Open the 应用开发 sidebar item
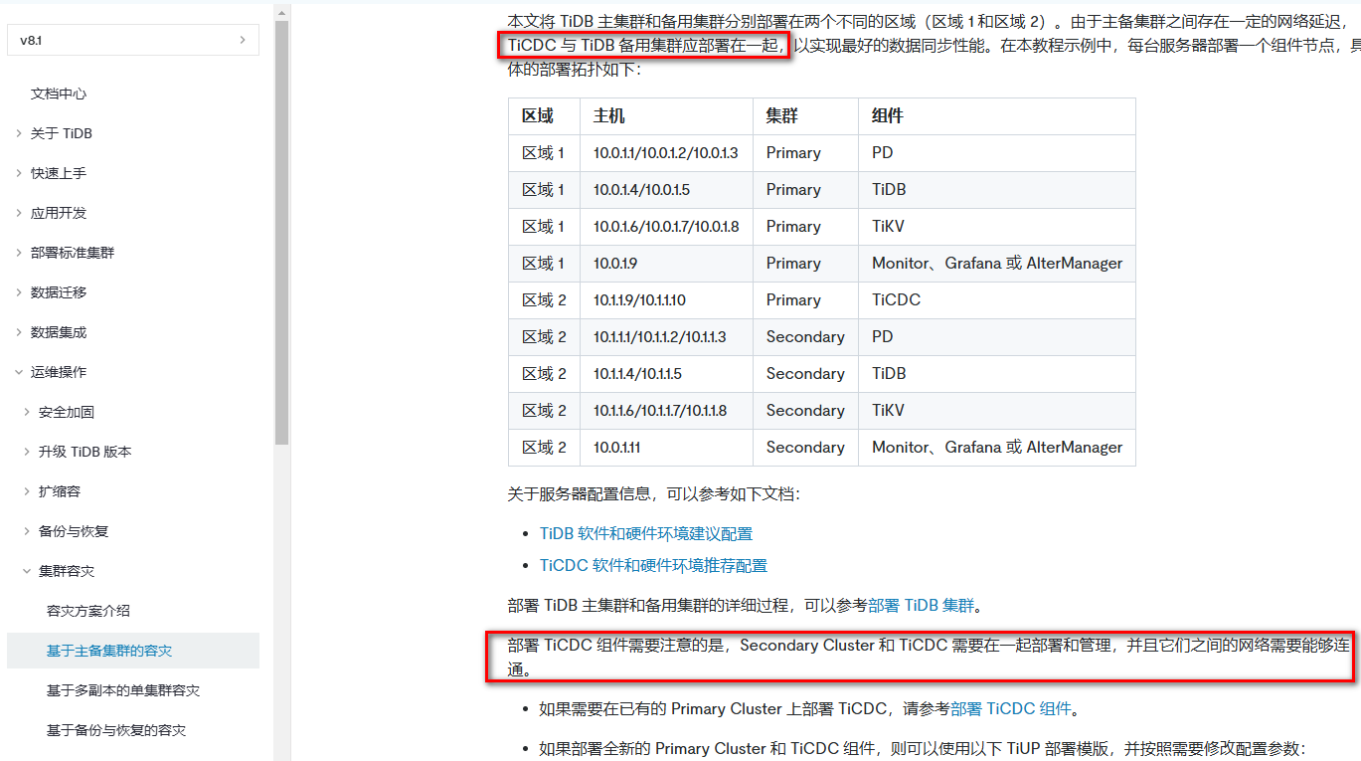 [59, 213]
